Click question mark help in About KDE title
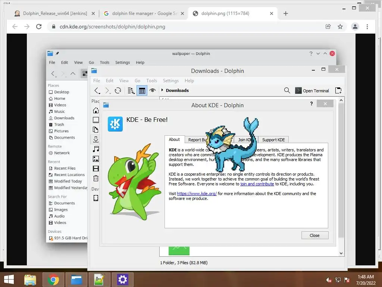The width and height of the screenshot is (382, 287). click(x=311, y=104)
